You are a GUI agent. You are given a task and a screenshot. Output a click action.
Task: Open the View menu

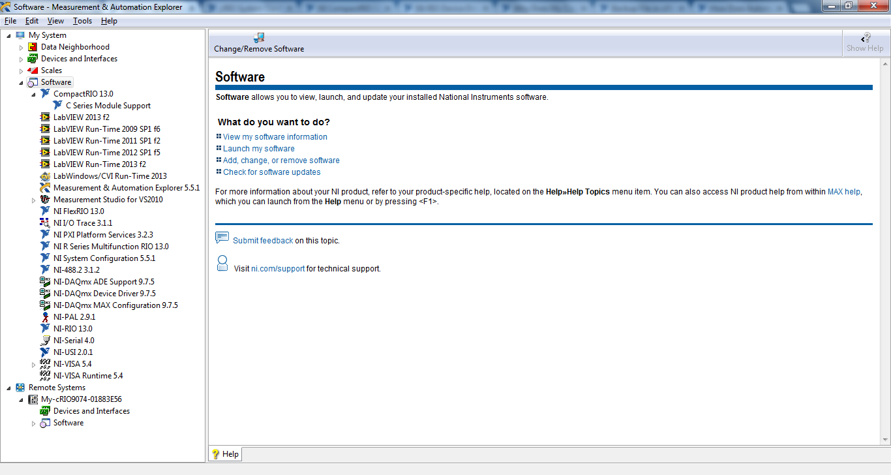55,21
